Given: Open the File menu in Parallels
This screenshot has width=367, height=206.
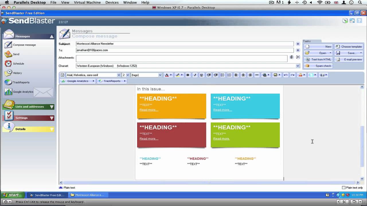Looking at the screenshot, I should tap(53, 2).
